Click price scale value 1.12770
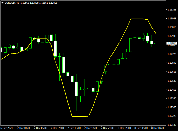 [172, 54]
